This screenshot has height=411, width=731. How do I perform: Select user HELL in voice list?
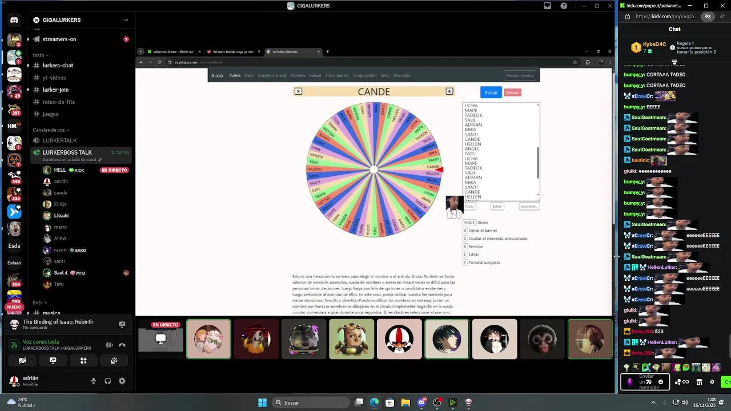pyautogui.click(x=86, y=170)
